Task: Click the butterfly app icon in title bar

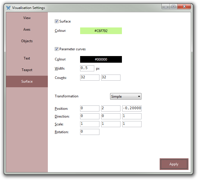Action: (x=8, y=8)
